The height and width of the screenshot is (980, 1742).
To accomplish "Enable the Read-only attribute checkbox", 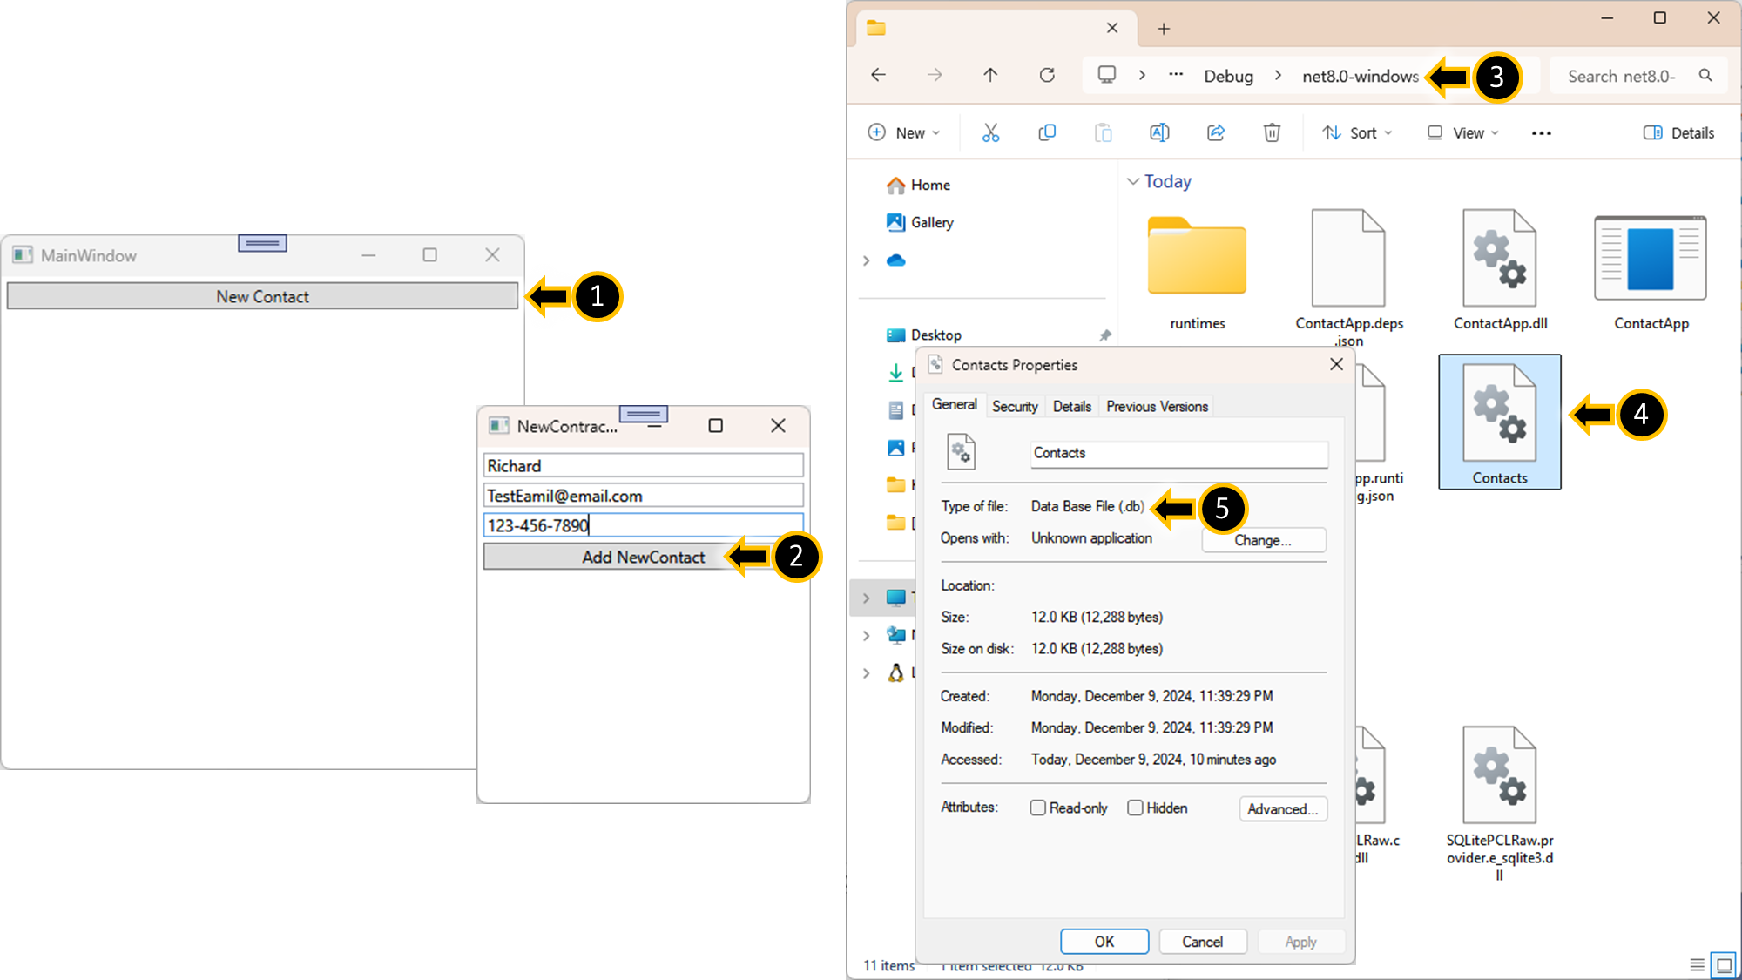I will click(x=1037, y=808).
